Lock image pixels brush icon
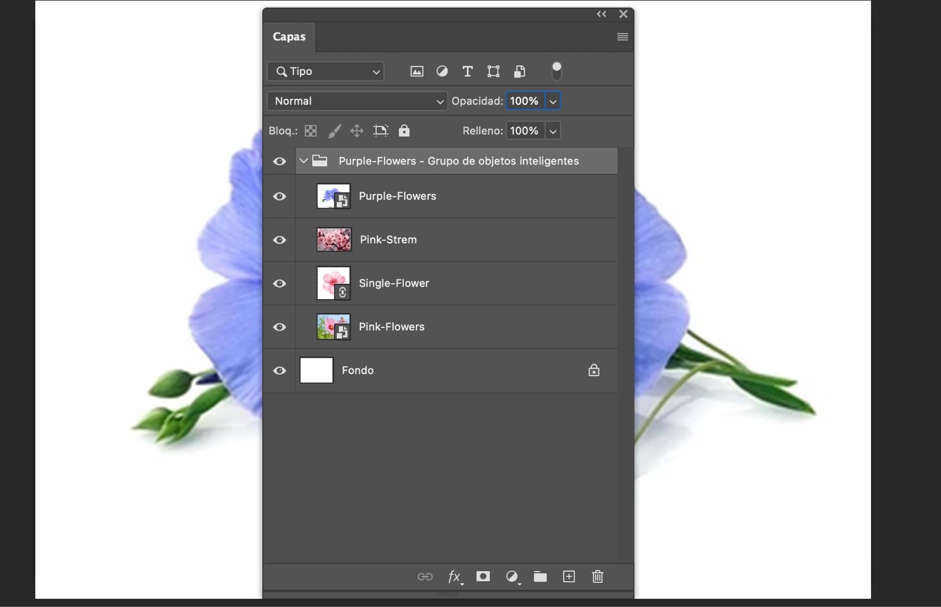This screenshot has width=941, height=607. tap(334, 130)
